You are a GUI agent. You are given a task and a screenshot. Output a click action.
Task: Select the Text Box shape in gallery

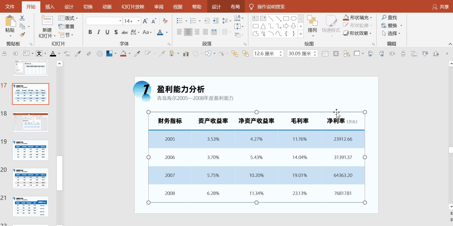pyautogui.click(x=256, y=18)
